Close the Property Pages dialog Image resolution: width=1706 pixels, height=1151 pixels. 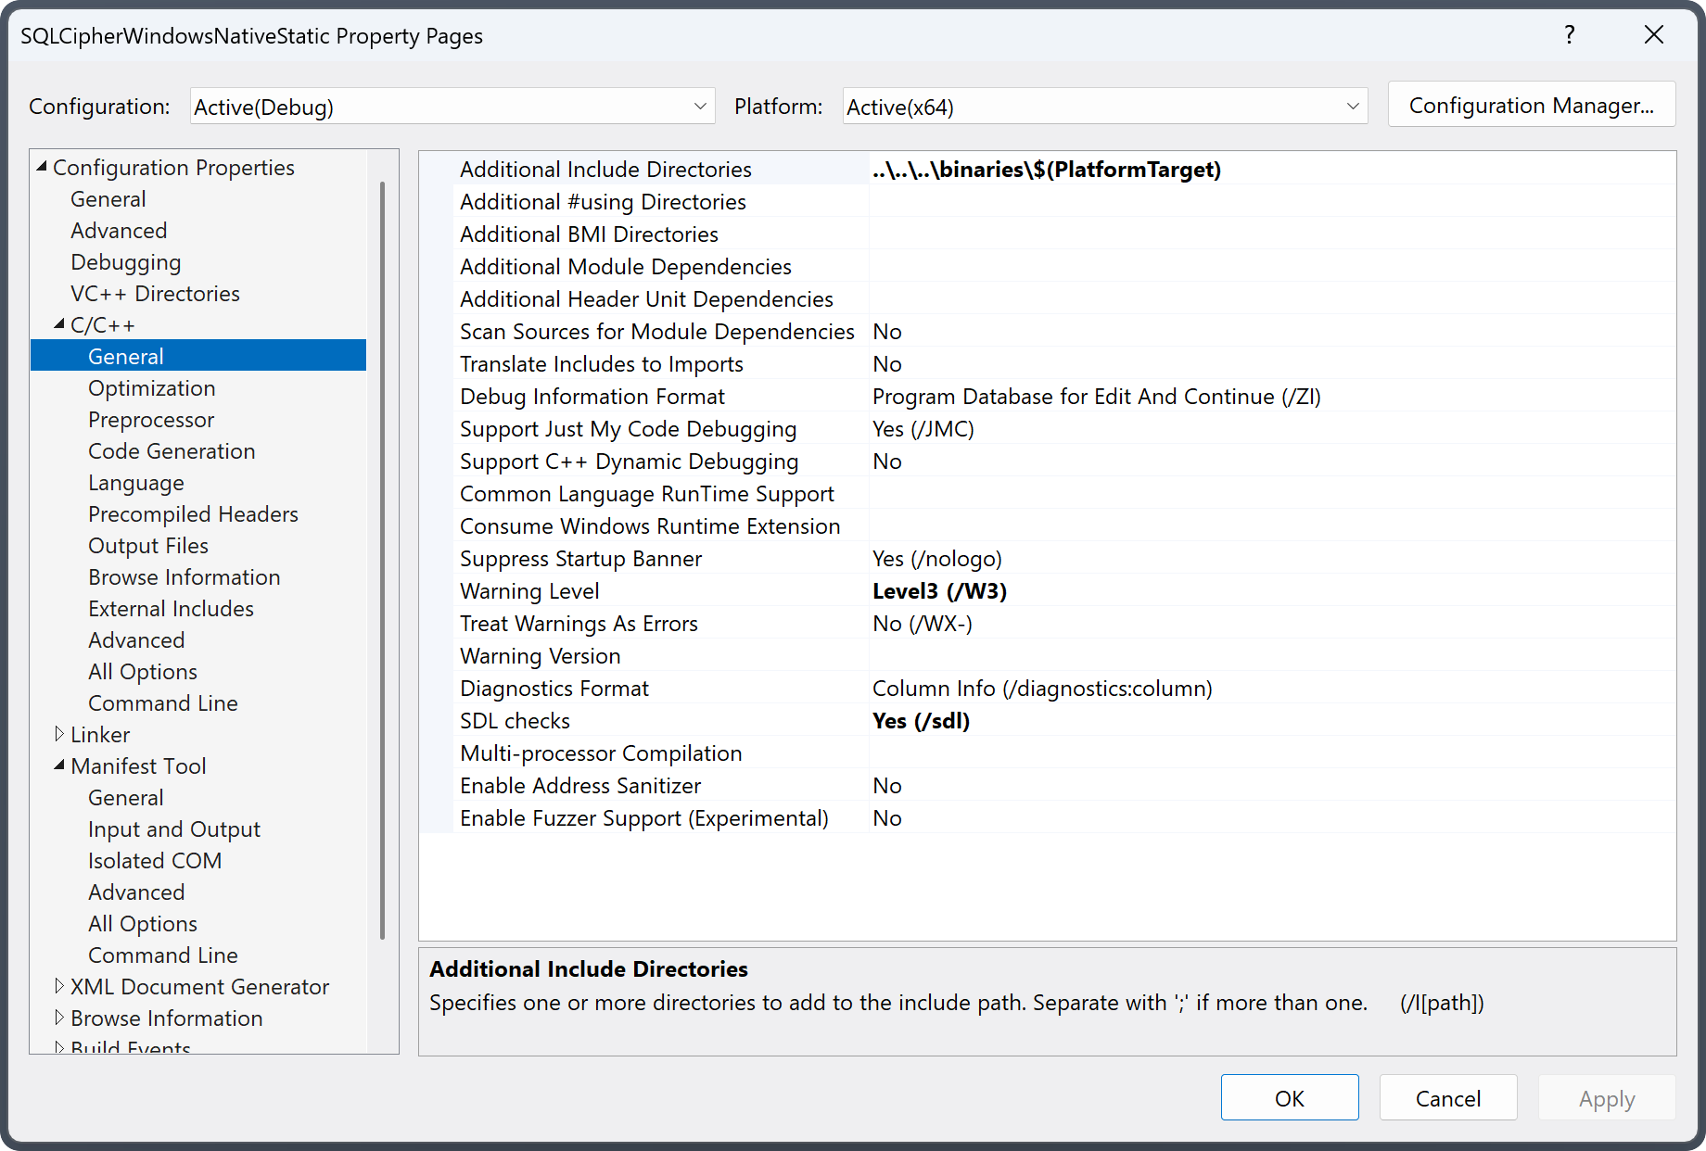pos(1653,35)
